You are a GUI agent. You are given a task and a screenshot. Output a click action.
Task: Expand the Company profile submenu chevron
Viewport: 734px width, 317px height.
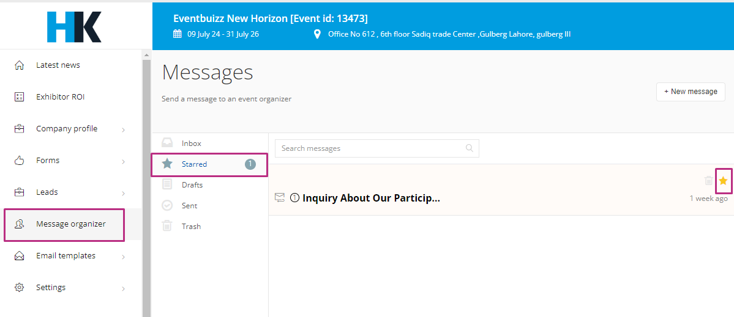pyautogui.click(x=124, y=129)
